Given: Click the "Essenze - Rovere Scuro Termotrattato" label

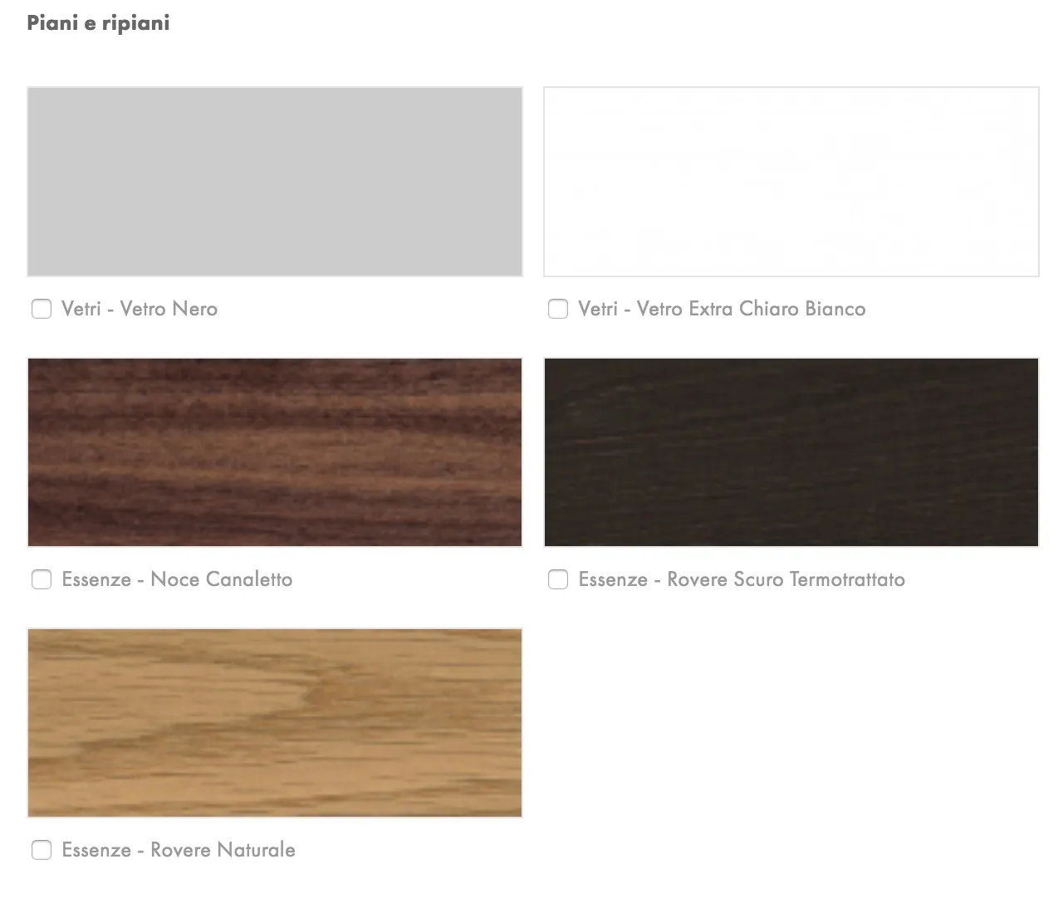Looking at the screenshot, I should pyautogui.click(x=742, y=579).
